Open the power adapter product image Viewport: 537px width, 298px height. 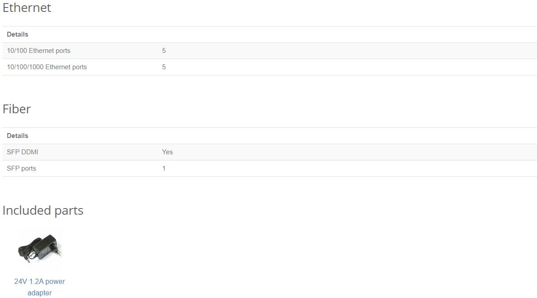pos(40,250)
